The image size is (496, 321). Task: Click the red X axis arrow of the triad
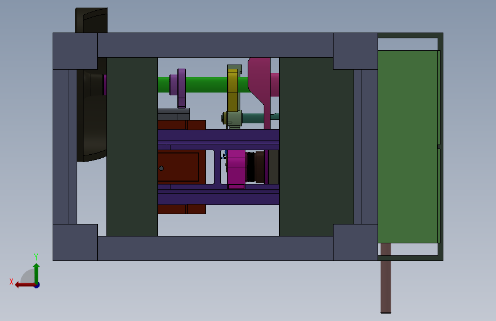25,285
